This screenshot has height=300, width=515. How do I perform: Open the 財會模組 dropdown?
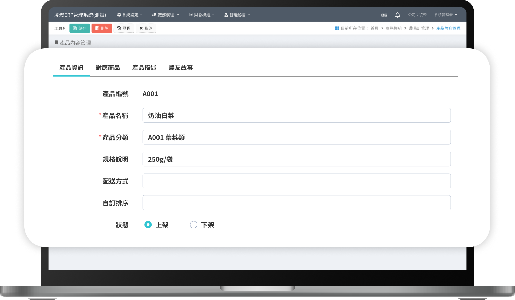pyautogui.click(x=201, y=15)
